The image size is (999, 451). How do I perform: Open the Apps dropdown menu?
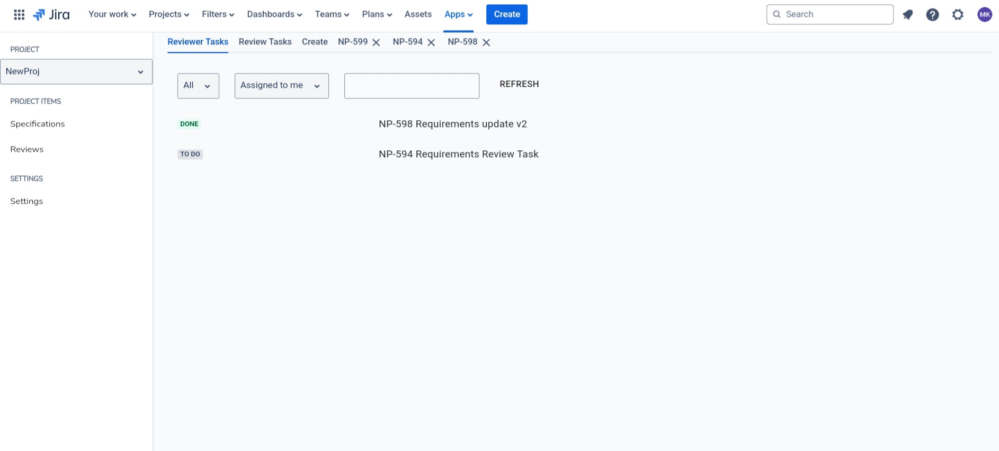click(458, 14)
